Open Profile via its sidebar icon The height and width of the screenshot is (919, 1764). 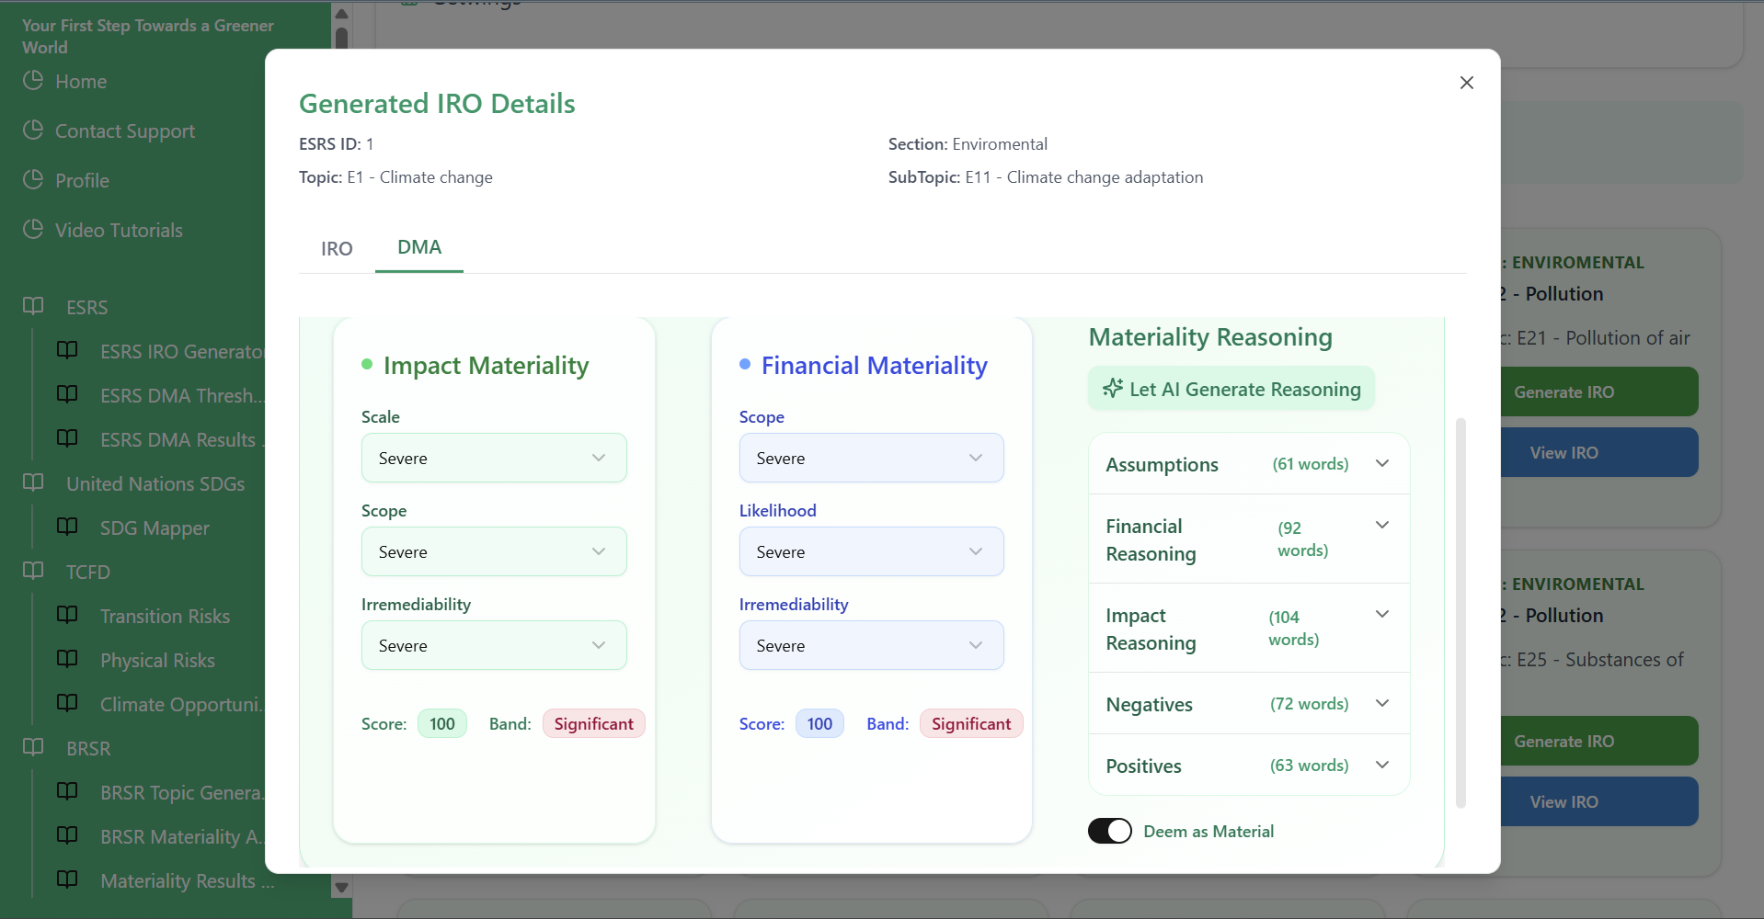coord(33,179)
